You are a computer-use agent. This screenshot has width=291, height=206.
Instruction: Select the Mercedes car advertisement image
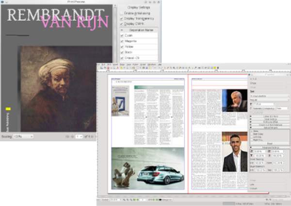coord(148,168)
